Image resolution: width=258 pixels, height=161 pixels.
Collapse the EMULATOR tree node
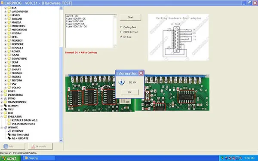point(2,116)
